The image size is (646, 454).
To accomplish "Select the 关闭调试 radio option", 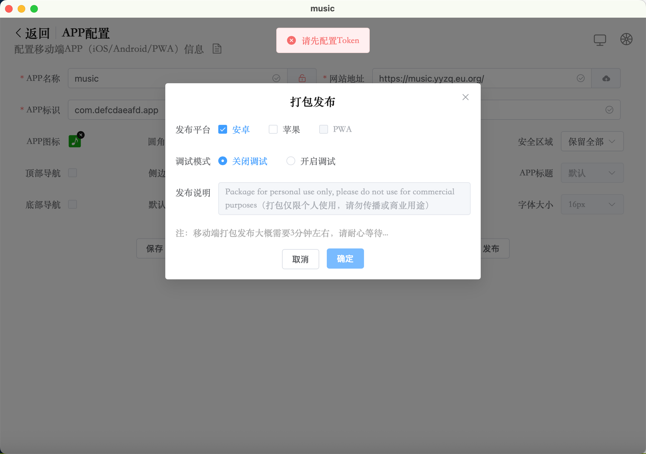I will [x=223, y=161].
